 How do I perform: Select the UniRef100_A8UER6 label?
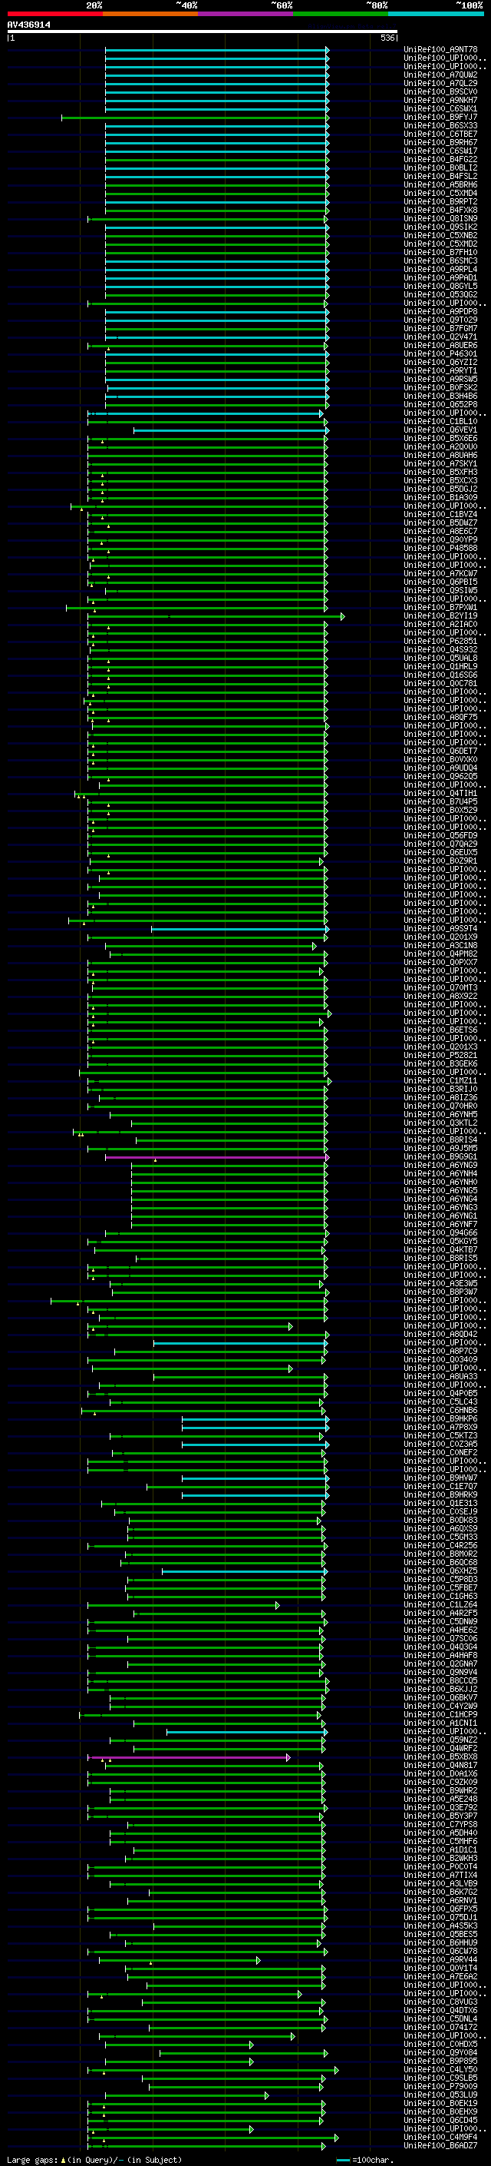440,345
